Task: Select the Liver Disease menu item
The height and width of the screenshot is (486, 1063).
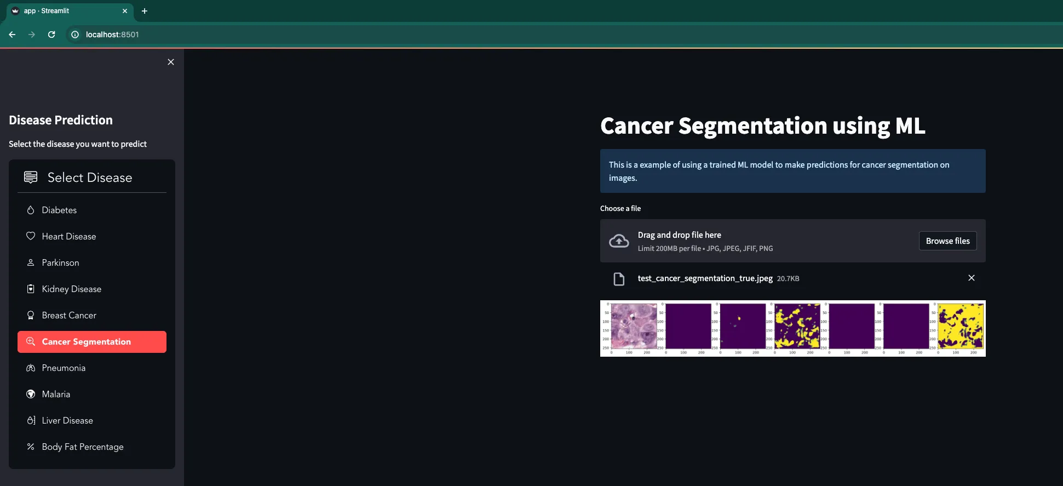Action: click(92, 420)
